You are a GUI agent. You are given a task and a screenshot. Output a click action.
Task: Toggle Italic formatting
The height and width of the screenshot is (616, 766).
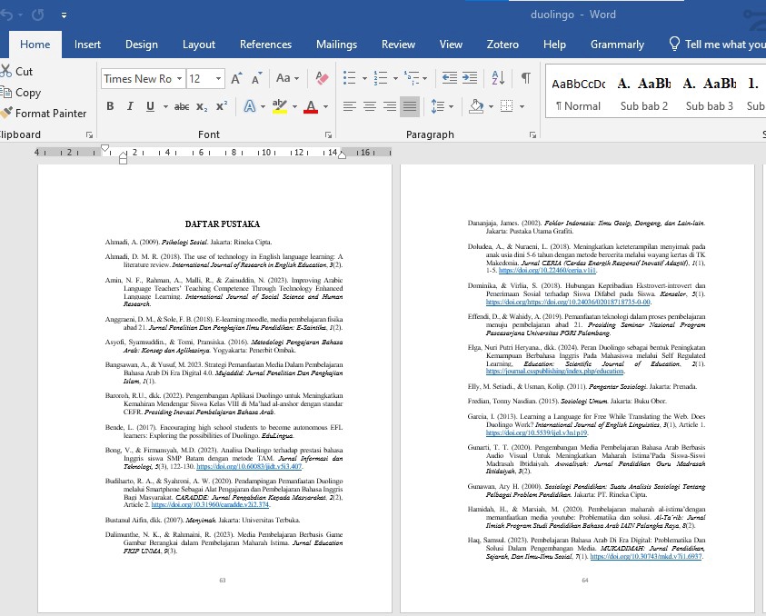pos(130,106)
